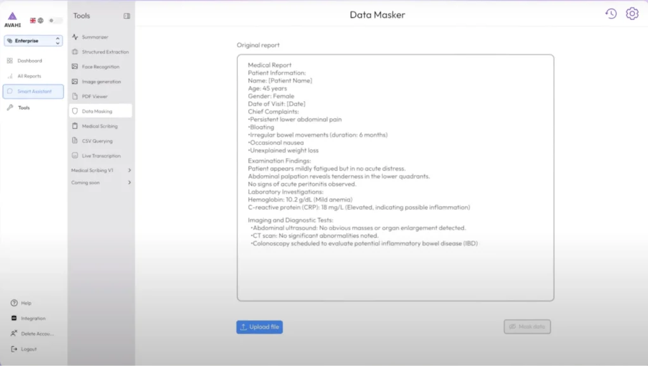Click Logout in the sidebar
This screenshot has height=366, width=648.
tap(28, 349)
